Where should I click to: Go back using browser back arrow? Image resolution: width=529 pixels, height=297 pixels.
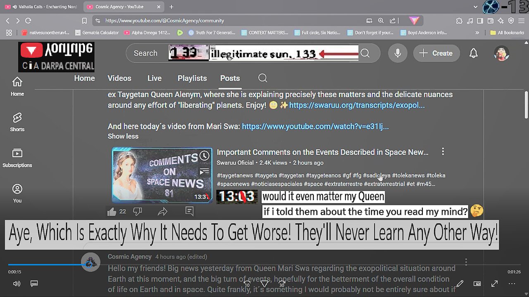coord(8,21)
